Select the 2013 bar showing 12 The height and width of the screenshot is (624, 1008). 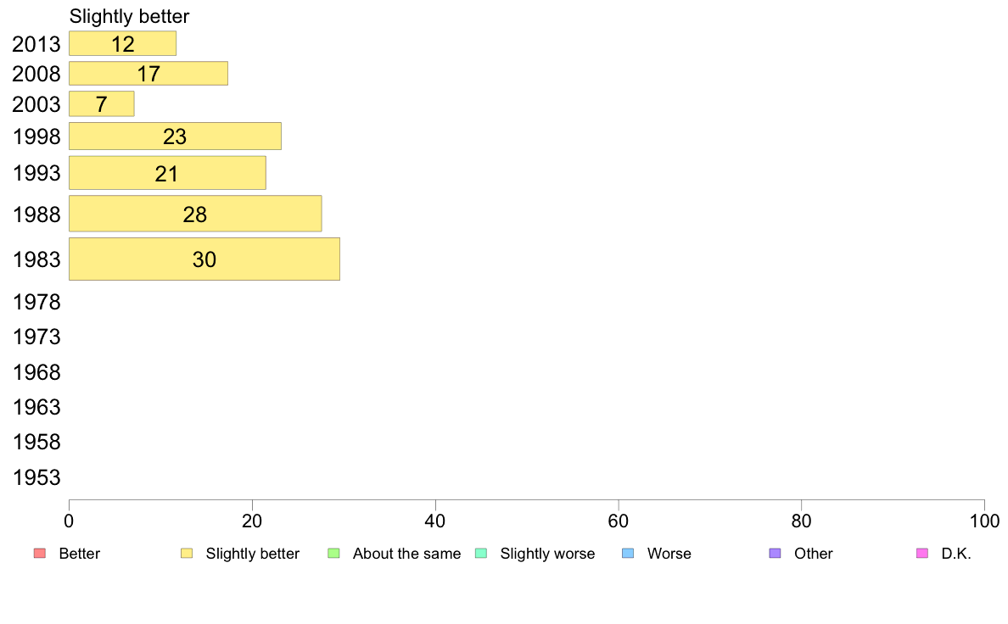pos(123,44)
